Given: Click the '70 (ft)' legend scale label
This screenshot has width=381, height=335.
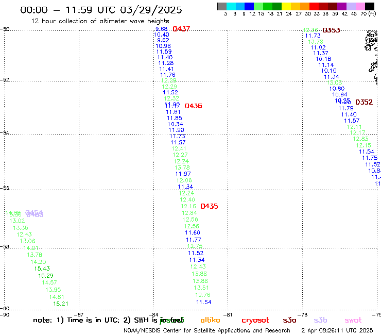Looking at the screenshot, I should tap(368, 14).
